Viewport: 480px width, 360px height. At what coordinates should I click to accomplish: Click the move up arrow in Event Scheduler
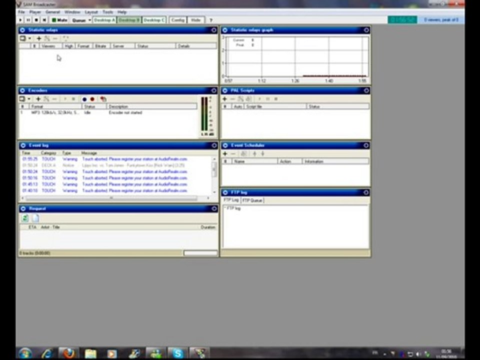coord(254,153)
